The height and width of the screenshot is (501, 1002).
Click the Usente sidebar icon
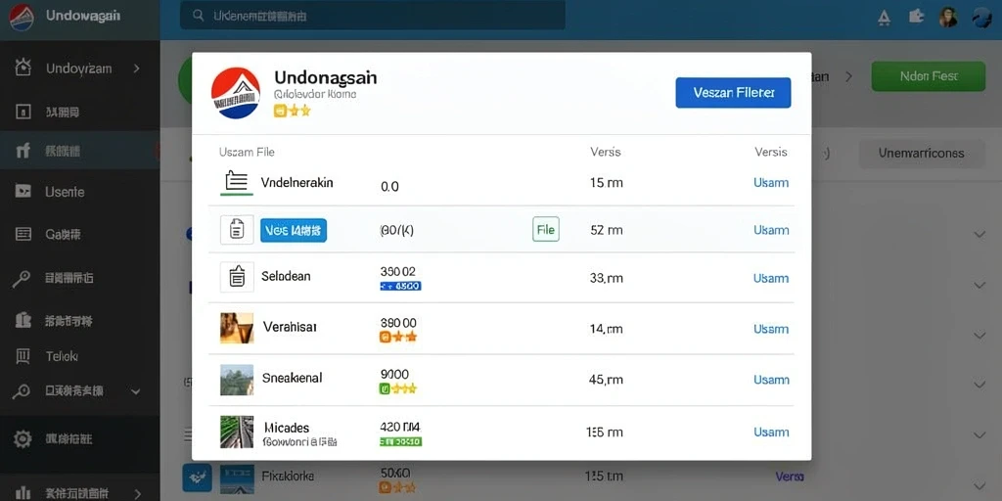click(23, 191)
